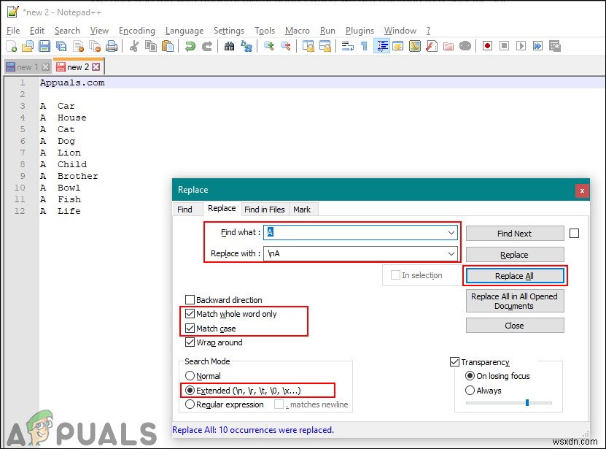Open the Macro menu

(x=297, y=31)
